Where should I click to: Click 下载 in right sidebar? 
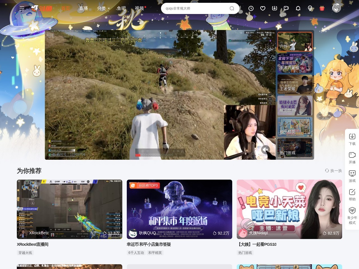[x=352, y=139]
